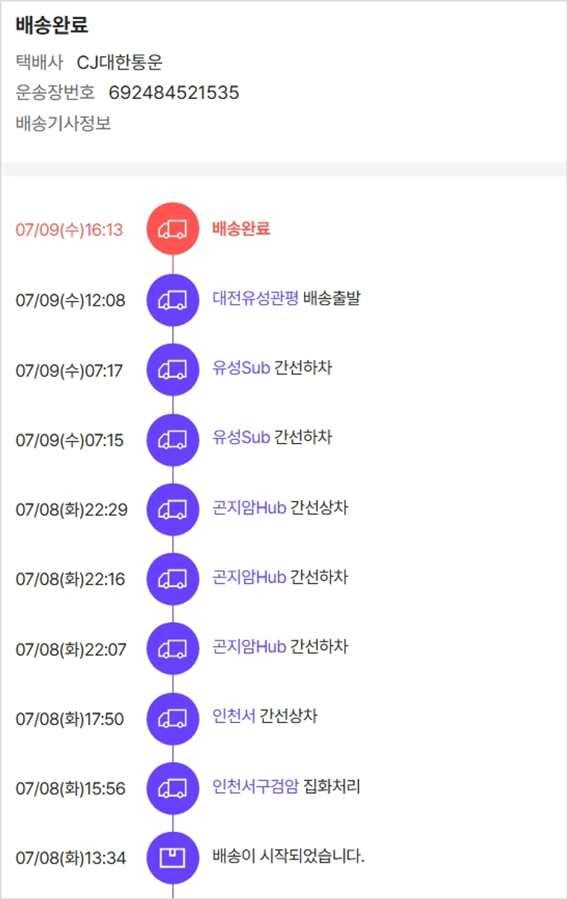The width and height of the screenshot is (567, 899).
Task: Click truck icon beside 인천서구검암 집화처리
Action: click(x=172, y=788)
